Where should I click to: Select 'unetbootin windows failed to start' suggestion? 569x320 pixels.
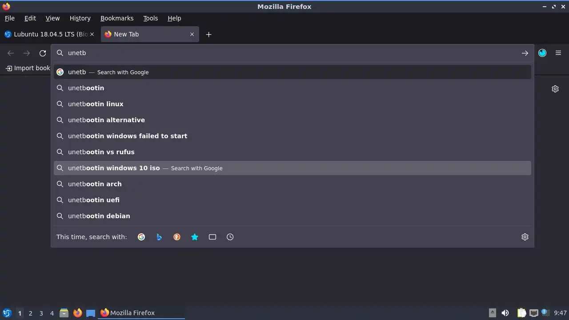(293, 136)
